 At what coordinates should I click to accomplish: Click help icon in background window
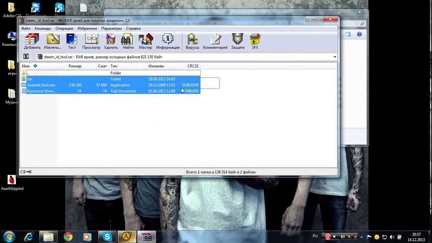pyautogui.click(x=359, y=34)
